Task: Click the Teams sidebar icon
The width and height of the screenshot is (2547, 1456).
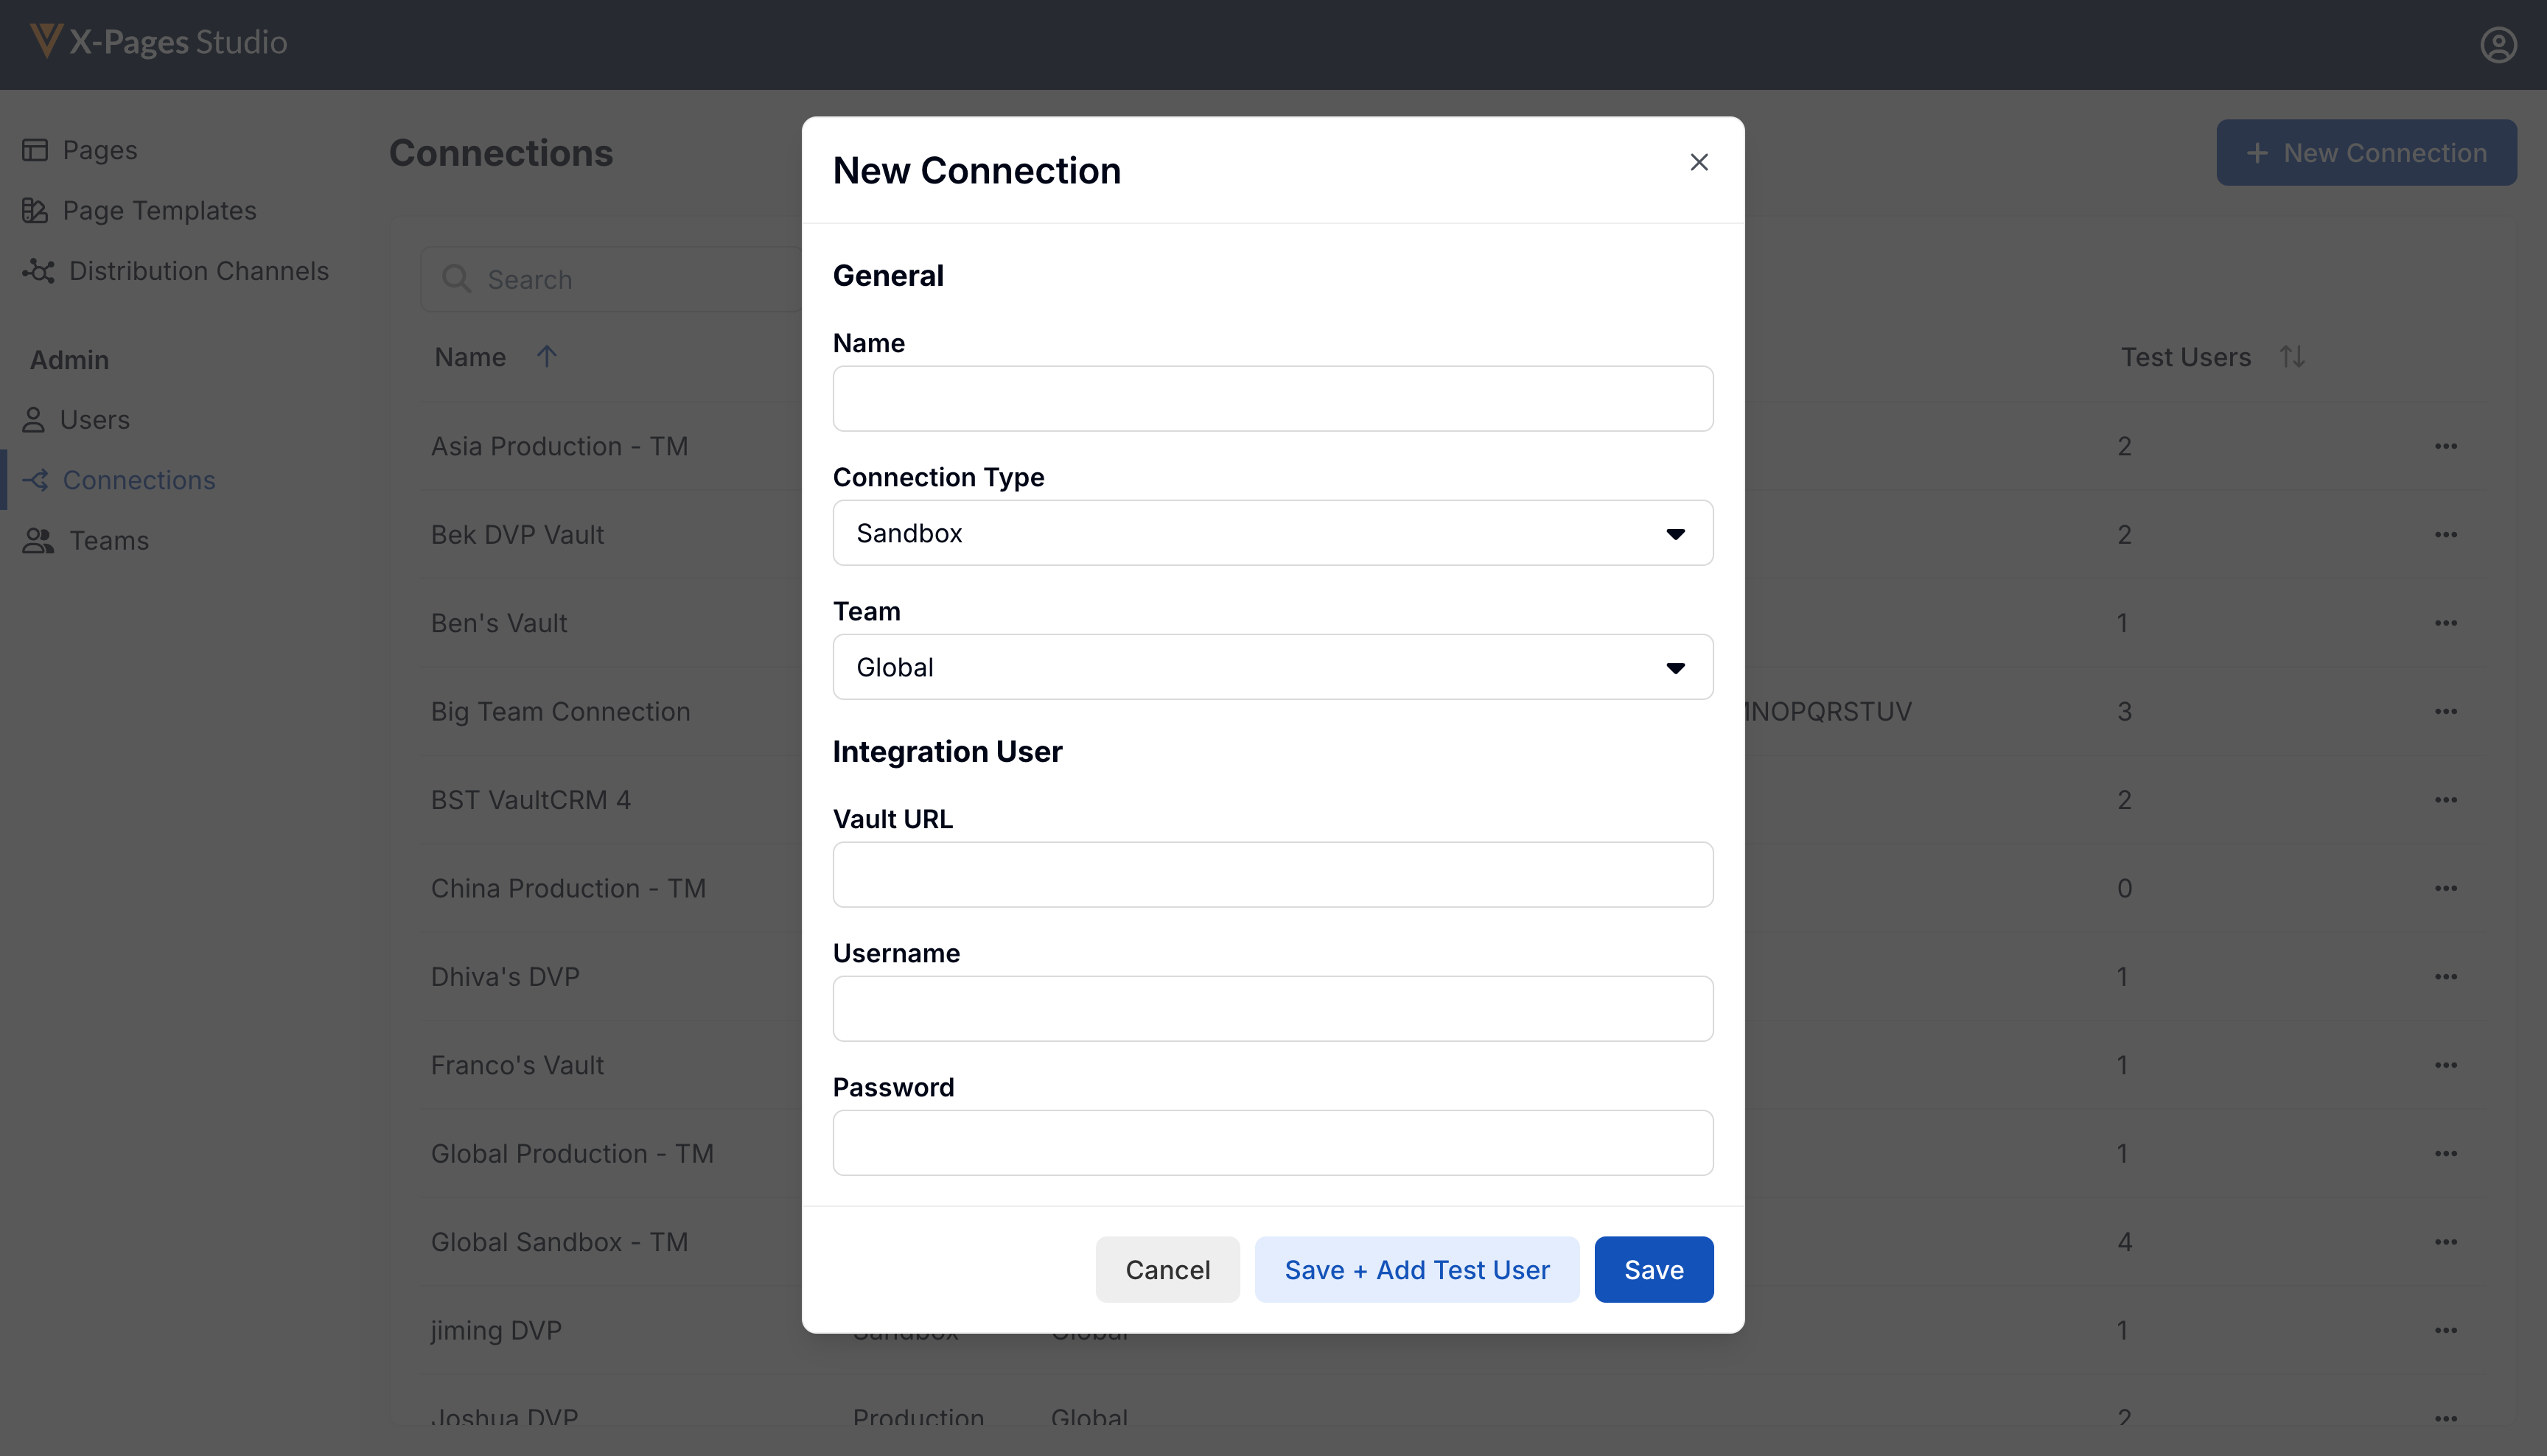Action: (x=38, y=541)
